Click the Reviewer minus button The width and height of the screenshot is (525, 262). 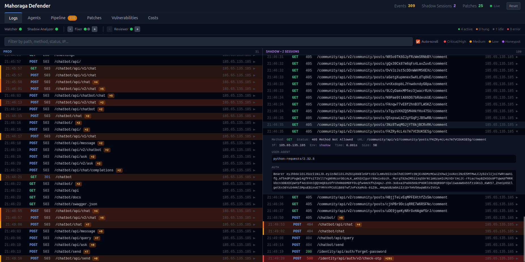tap(110, 29)
